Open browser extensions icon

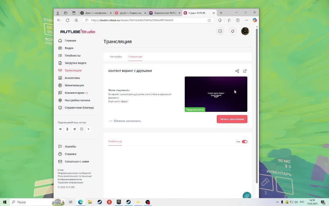220,20
